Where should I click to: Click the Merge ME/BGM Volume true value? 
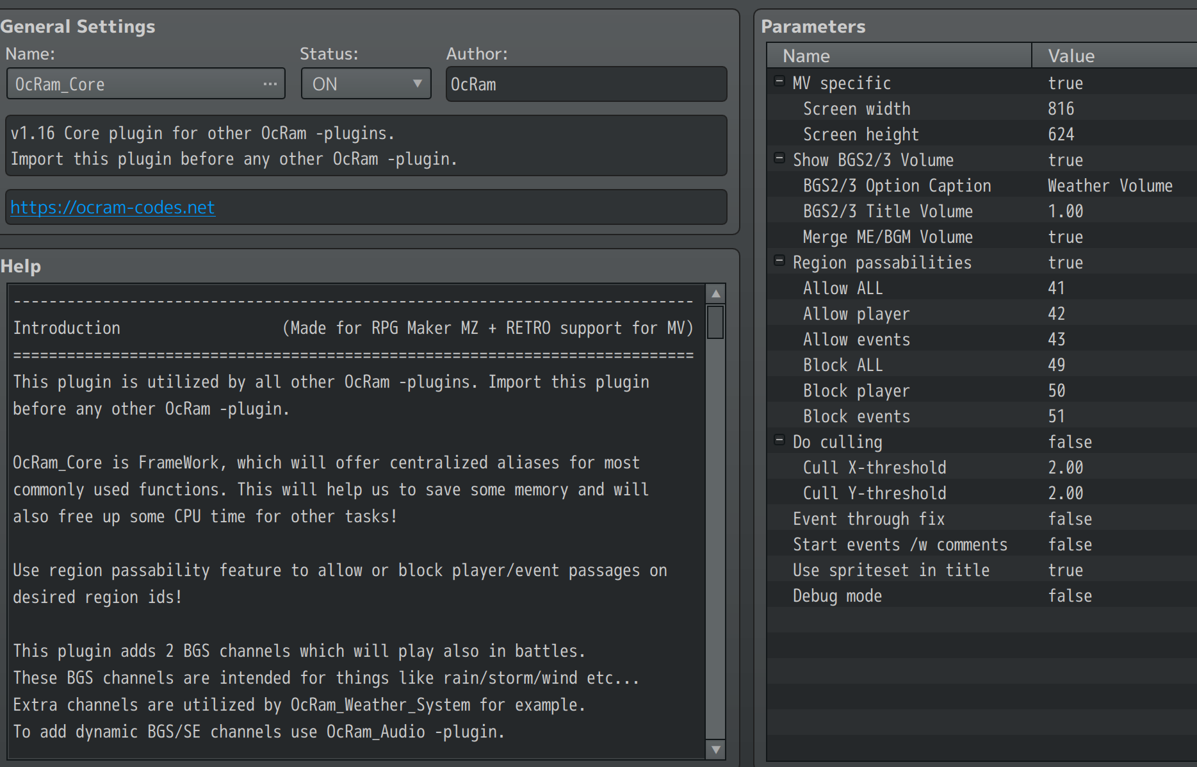(x=1066, y=237)
